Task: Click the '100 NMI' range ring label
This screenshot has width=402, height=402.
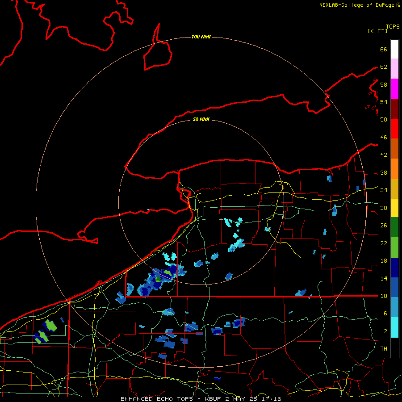Action: [201, 37]
